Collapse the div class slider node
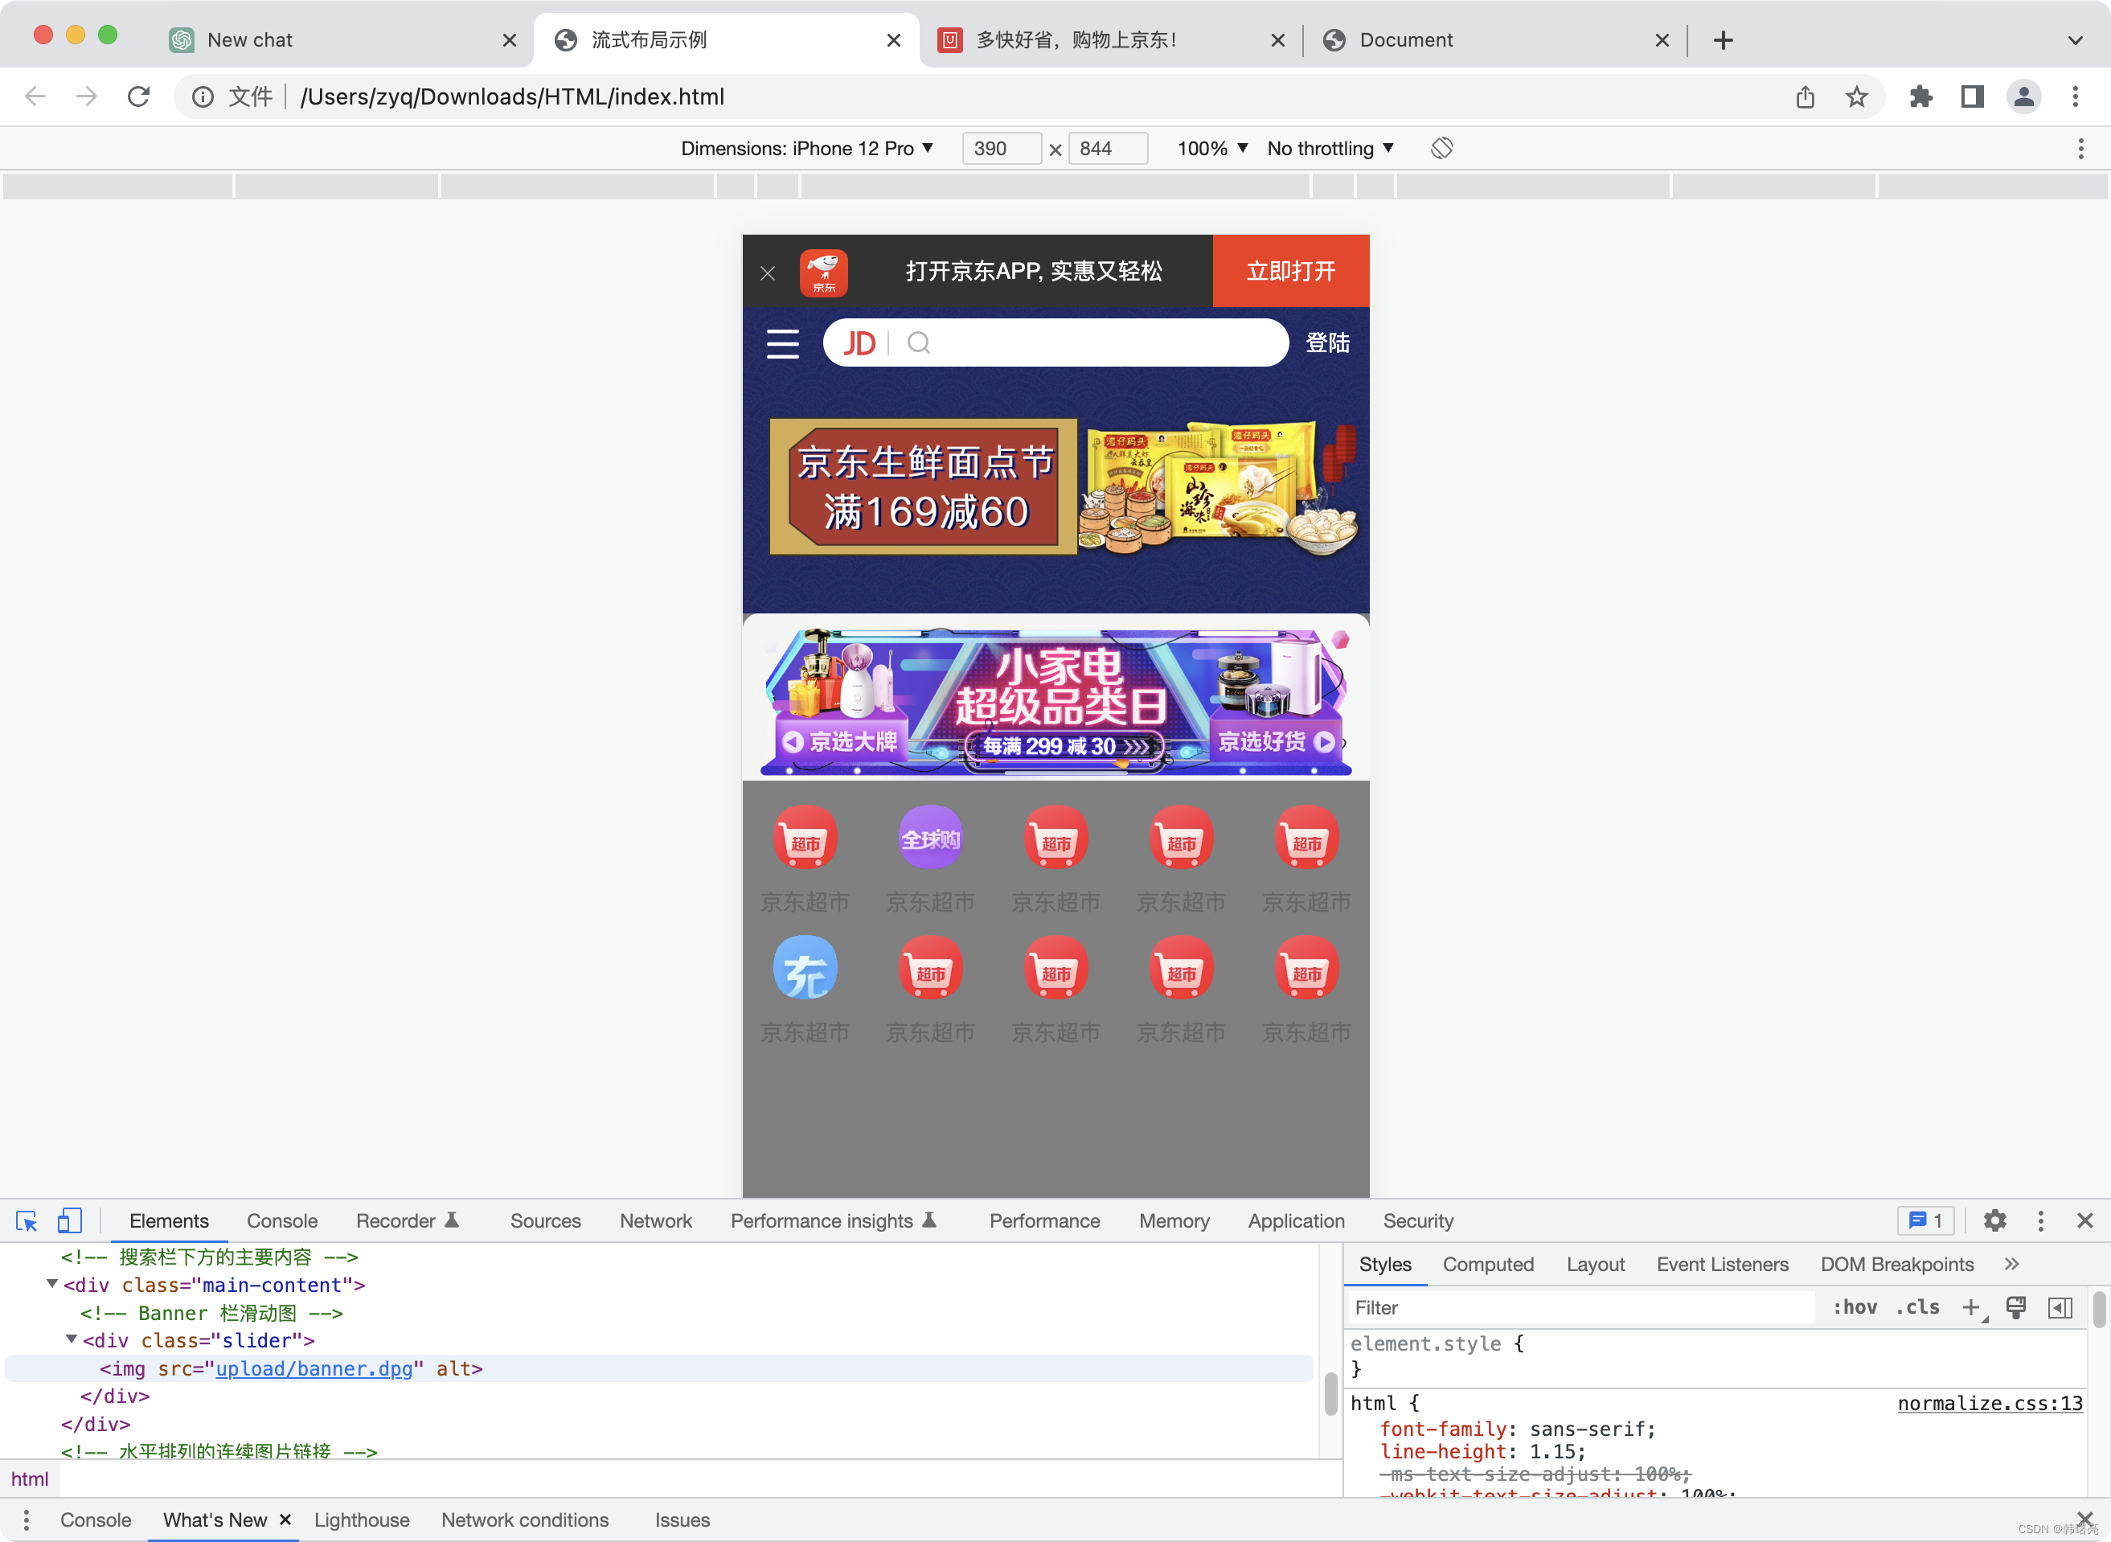 (x=72, y=1340)
